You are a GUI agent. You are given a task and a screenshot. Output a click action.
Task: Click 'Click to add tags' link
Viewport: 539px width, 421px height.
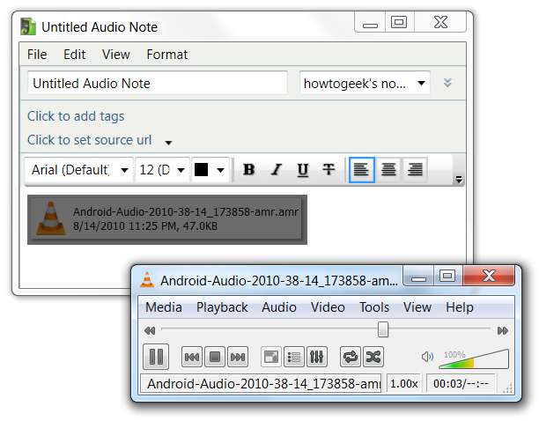[76, 116]
